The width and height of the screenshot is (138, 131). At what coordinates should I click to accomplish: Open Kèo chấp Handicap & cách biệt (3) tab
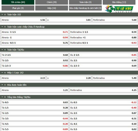(x=85, y=8)
